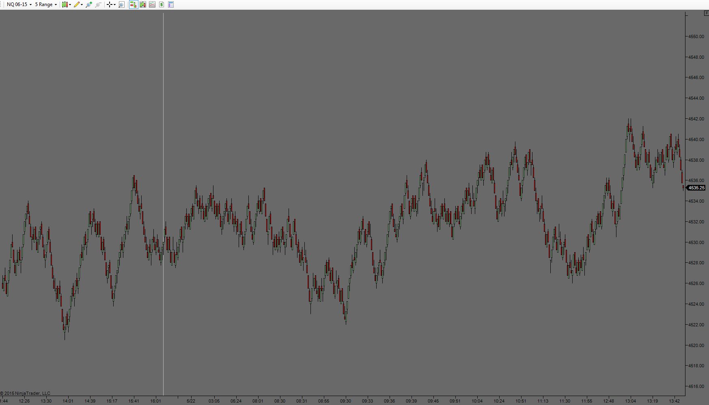Click the 4528.00 price axis label

pyautogui.click(x=696, y=263)
